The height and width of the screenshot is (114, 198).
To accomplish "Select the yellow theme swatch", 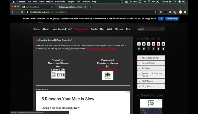I will (163, 49).
